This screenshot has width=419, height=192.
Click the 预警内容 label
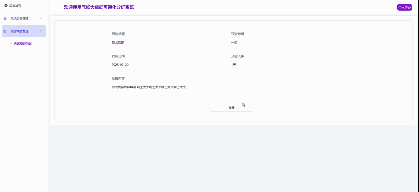click(118, 79)
